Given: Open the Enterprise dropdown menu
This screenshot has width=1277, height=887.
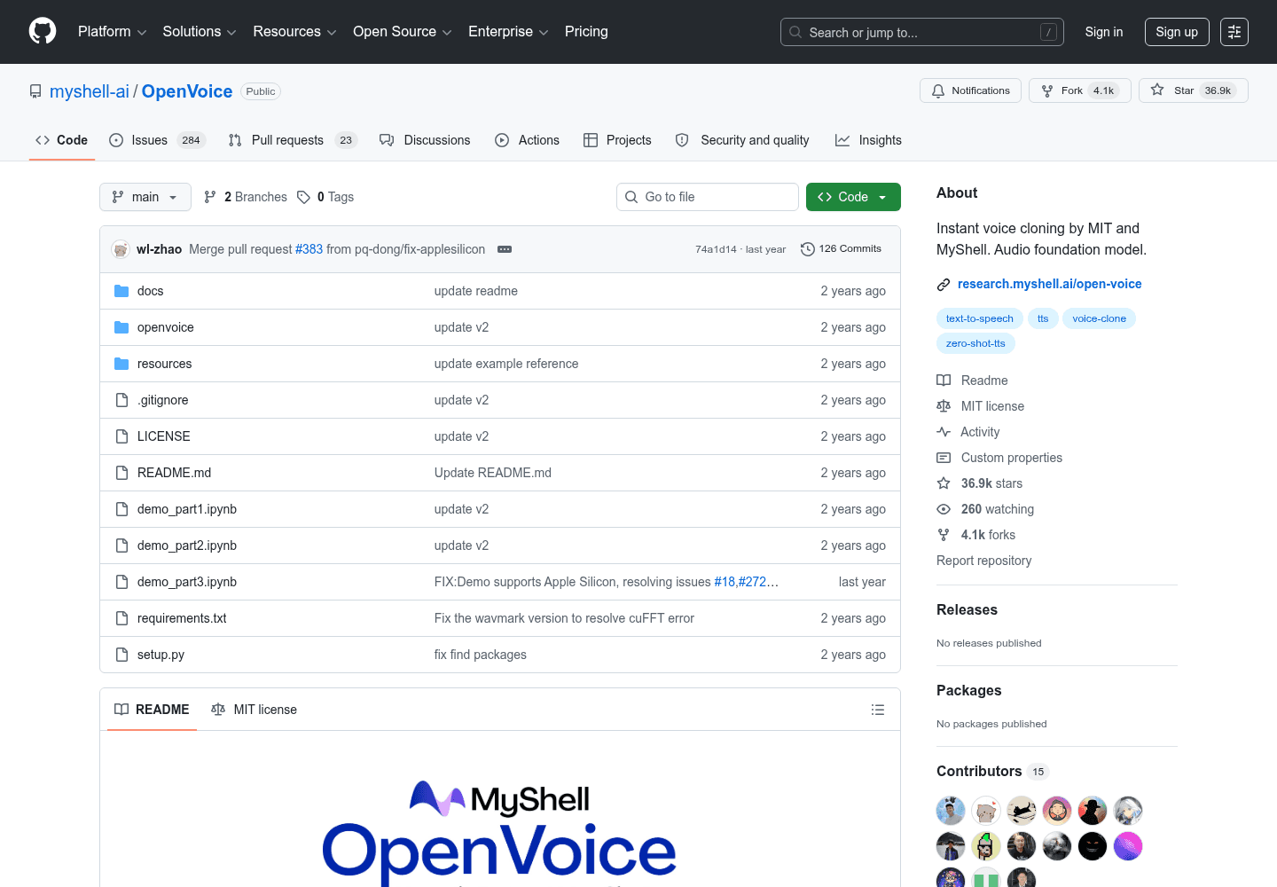Looking at the screenshot, I should [x=508, y=32].
